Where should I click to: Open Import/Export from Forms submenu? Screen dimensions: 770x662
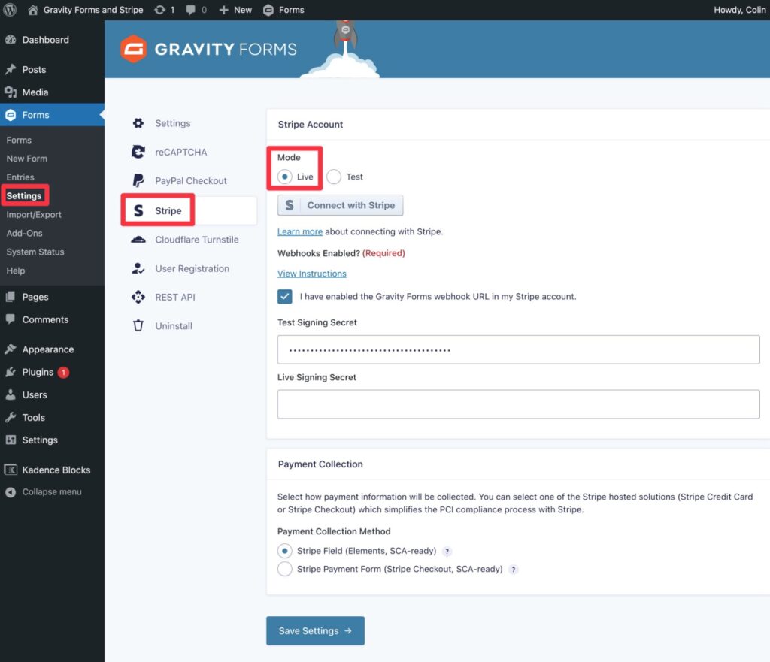click(x=32, y=214)
